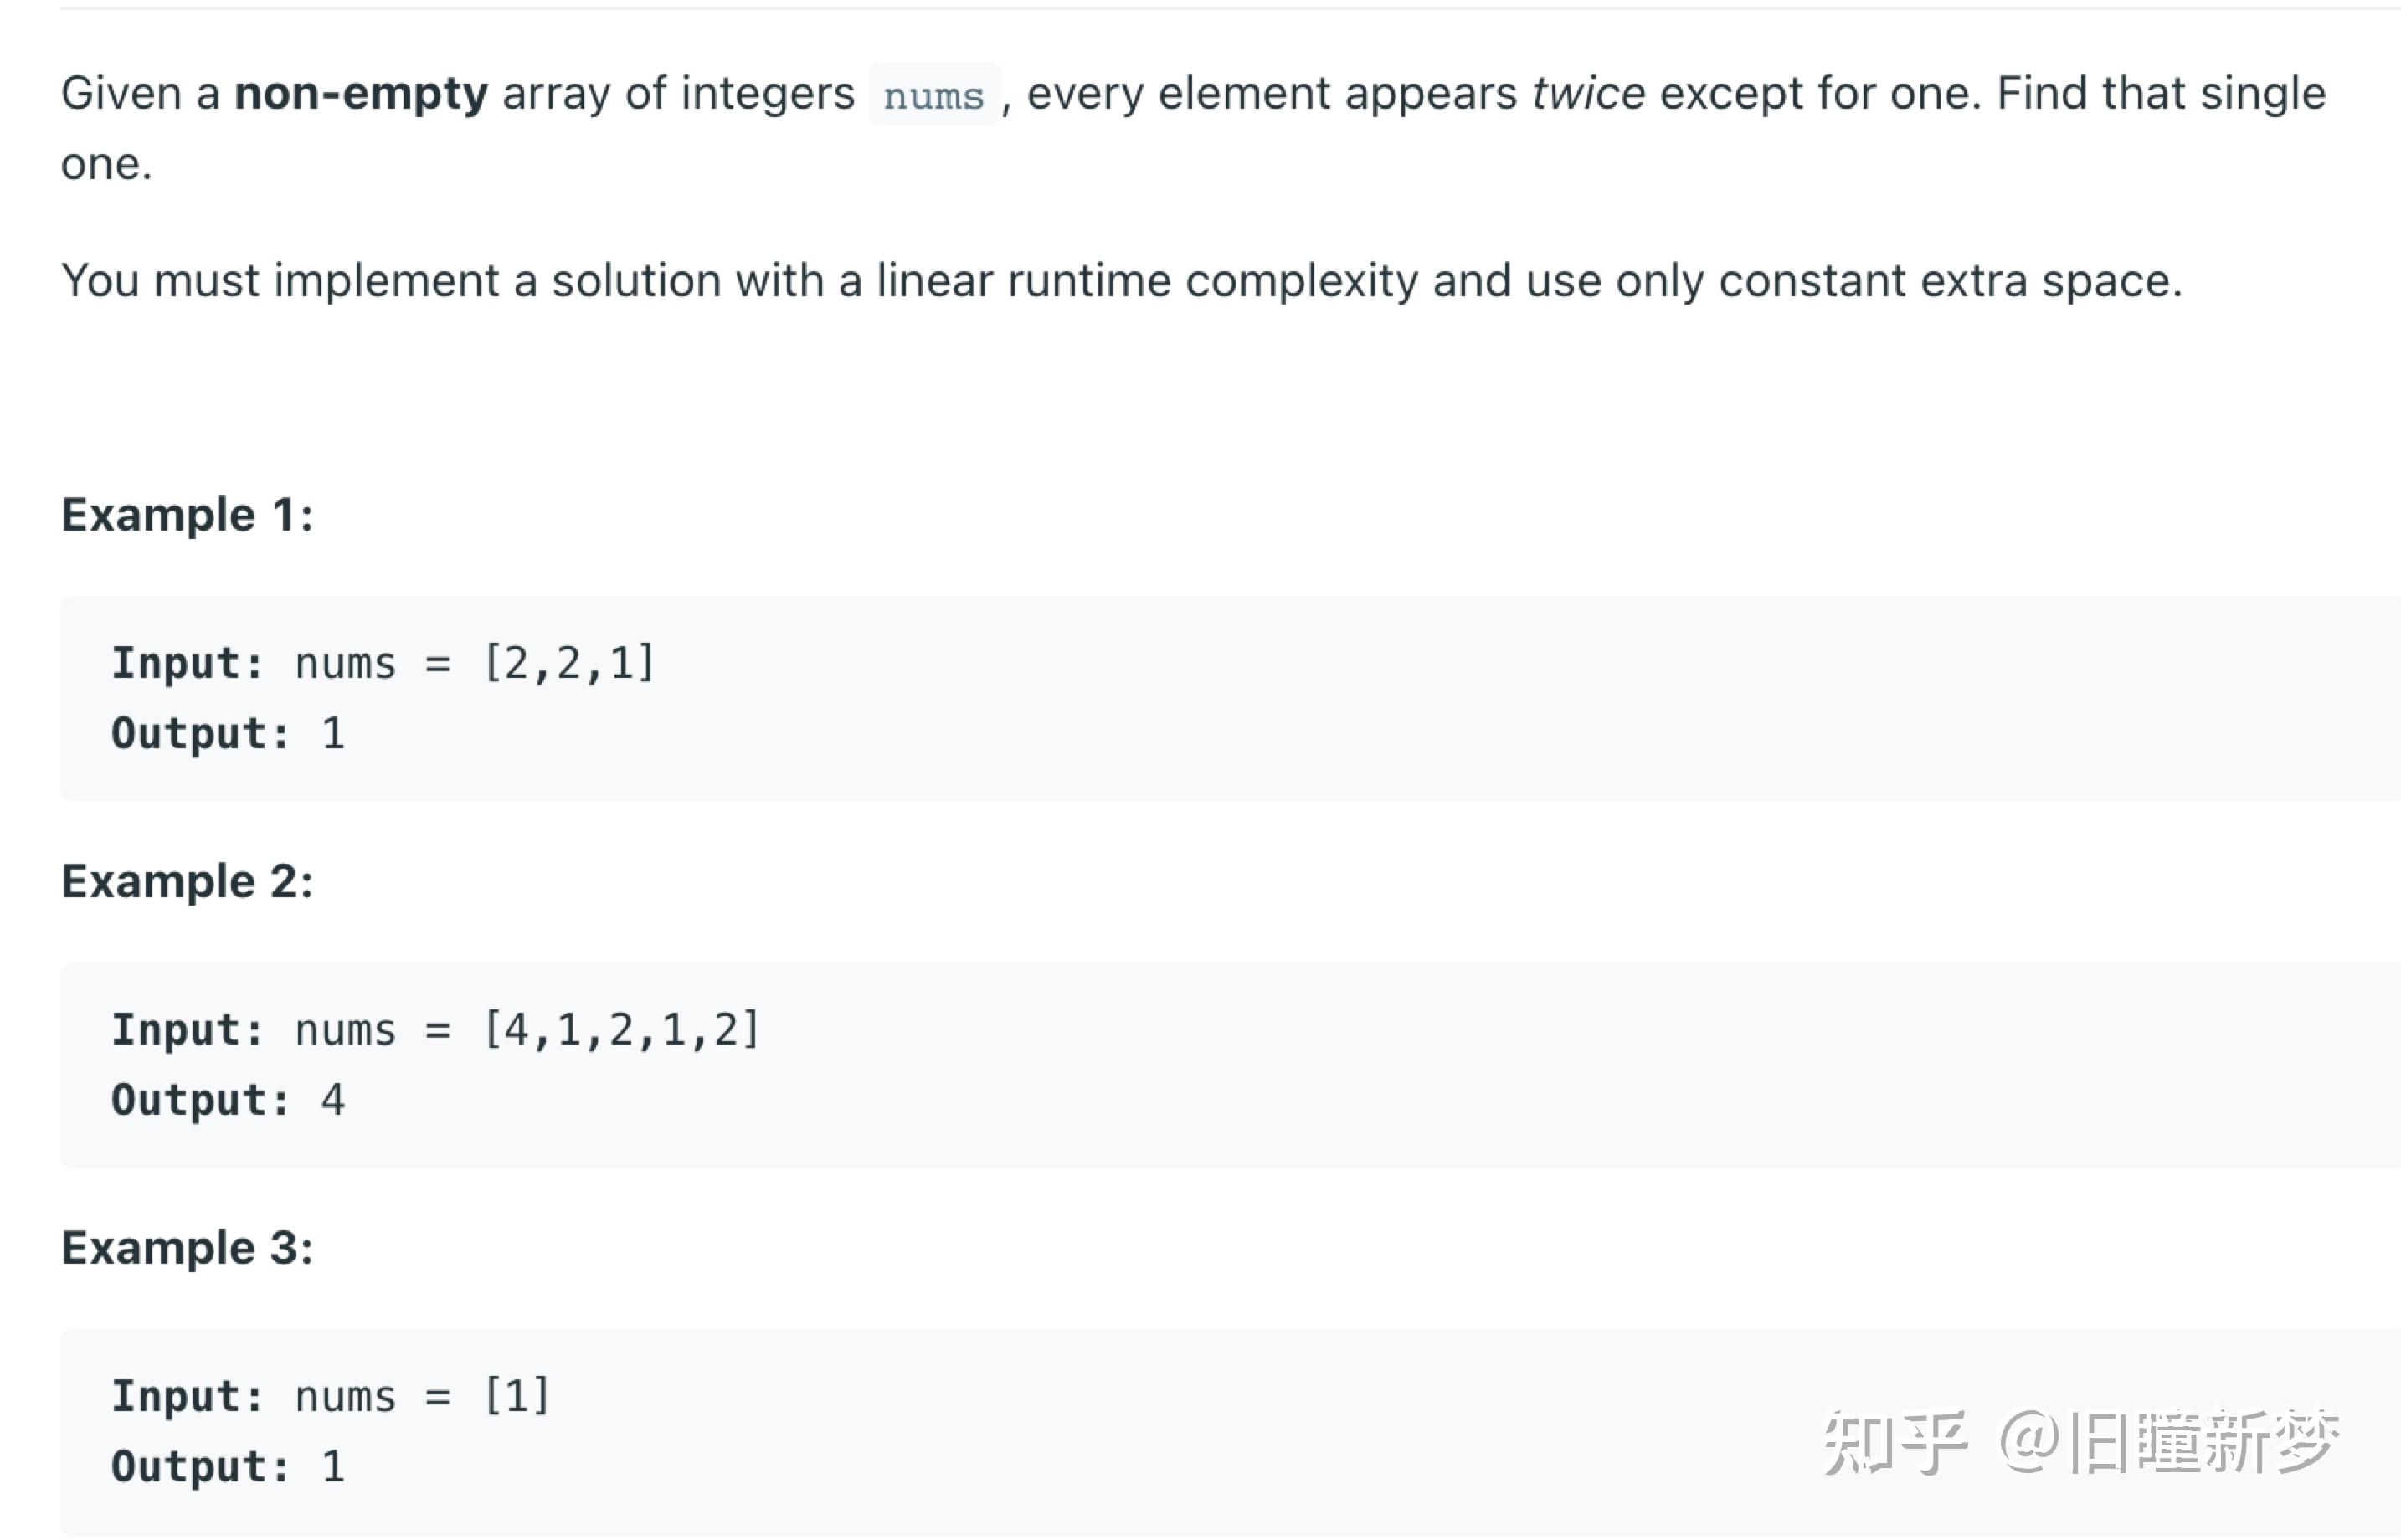Click the Output label in Example 2

pyautogui.click(x=200, y=1100)
